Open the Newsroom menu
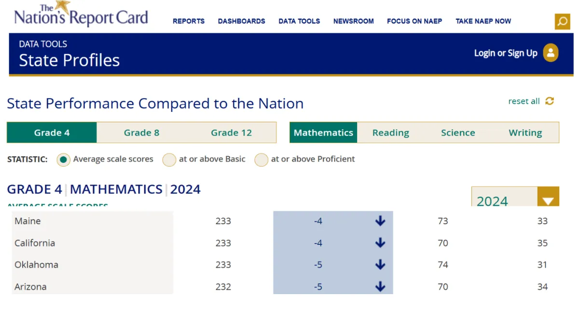This screenshot has height=311, width=579. (354, 21)
